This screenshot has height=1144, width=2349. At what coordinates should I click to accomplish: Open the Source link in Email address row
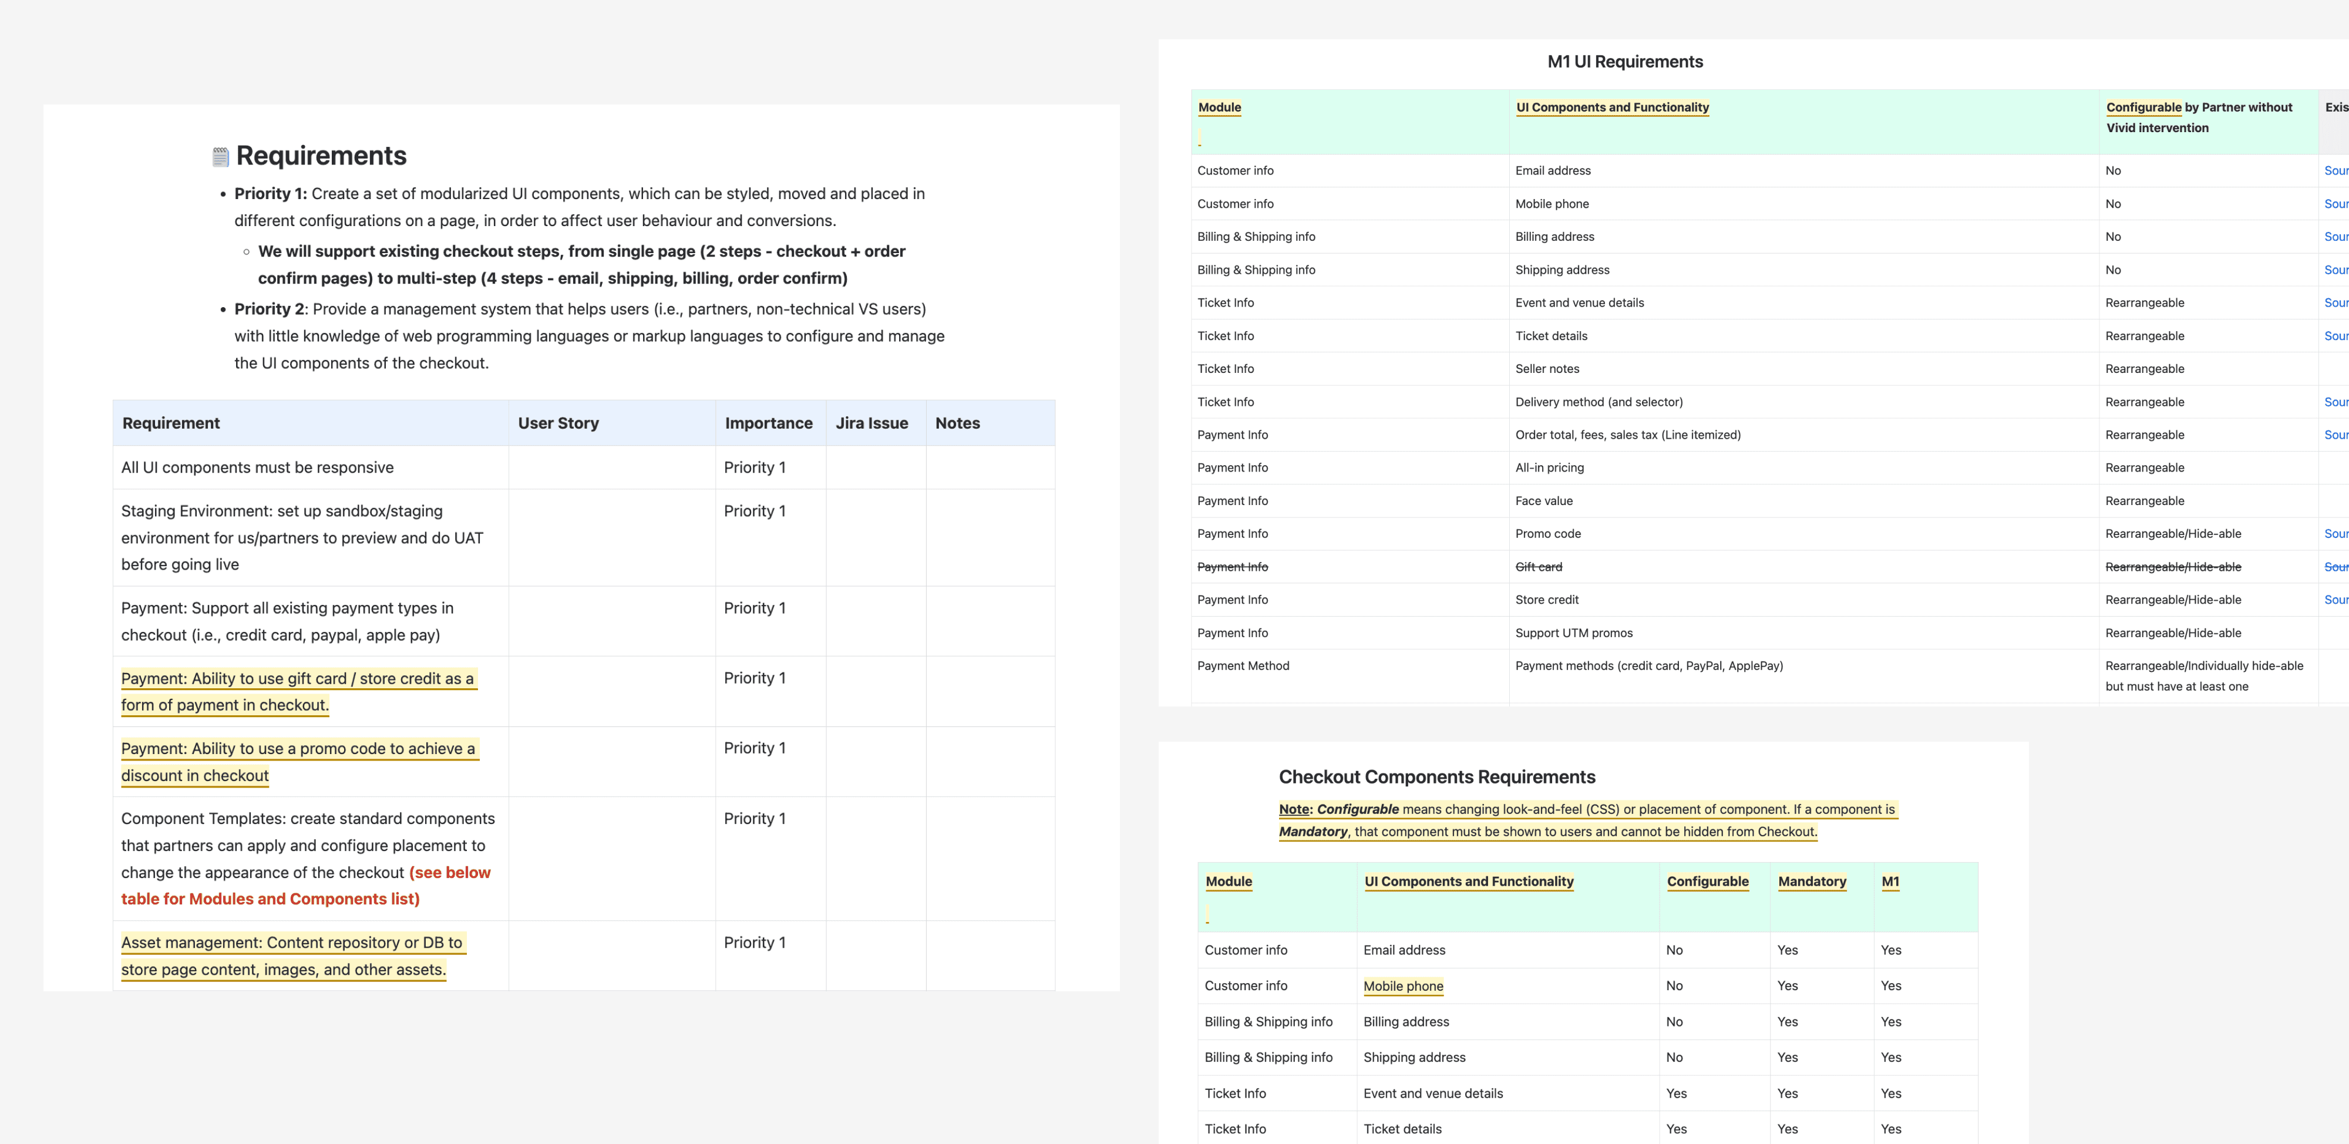pos(2336,170)
